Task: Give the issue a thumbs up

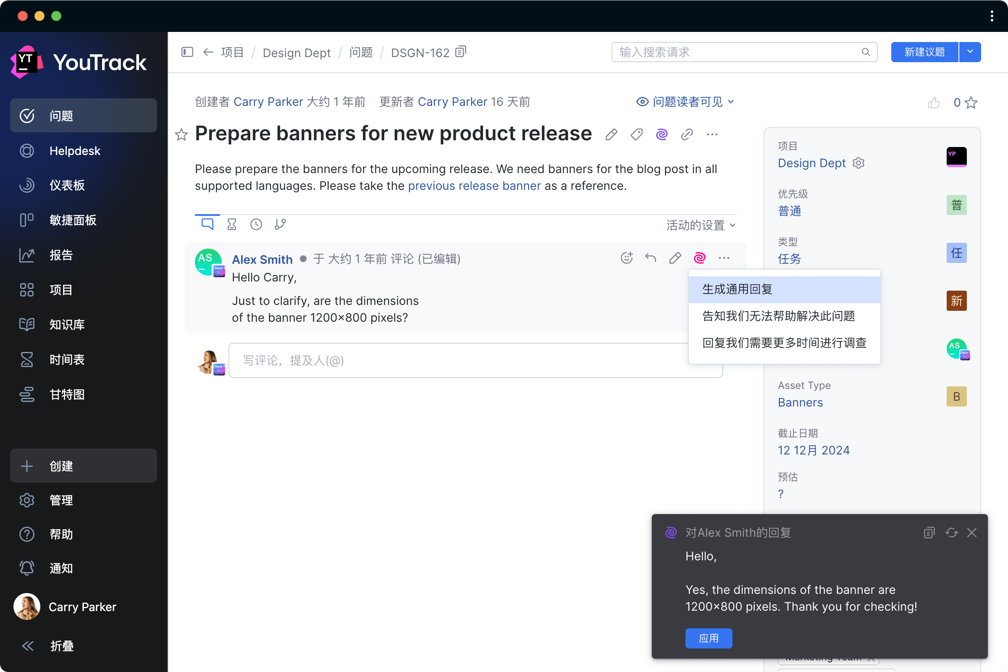Action: (x=933, y=103)
